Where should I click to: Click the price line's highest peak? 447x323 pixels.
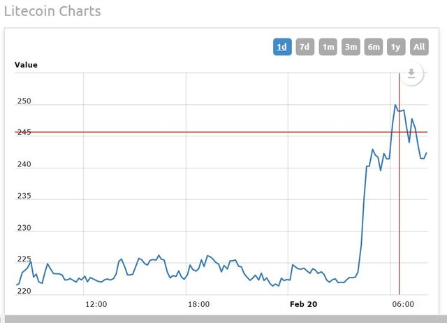point(395,106)
